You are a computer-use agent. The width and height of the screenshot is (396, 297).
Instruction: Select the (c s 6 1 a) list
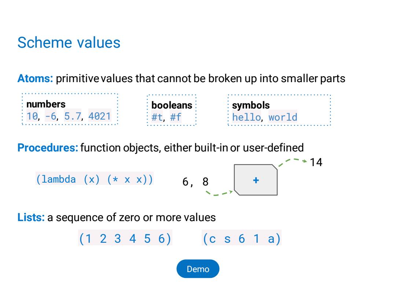pos(242,238)
